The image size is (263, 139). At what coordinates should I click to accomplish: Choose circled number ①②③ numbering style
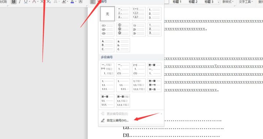click(123, 29)
